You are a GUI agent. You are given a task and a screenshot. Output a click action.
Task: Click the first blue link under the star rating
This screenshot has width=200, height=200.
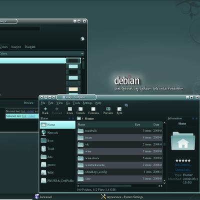(183, 165)
